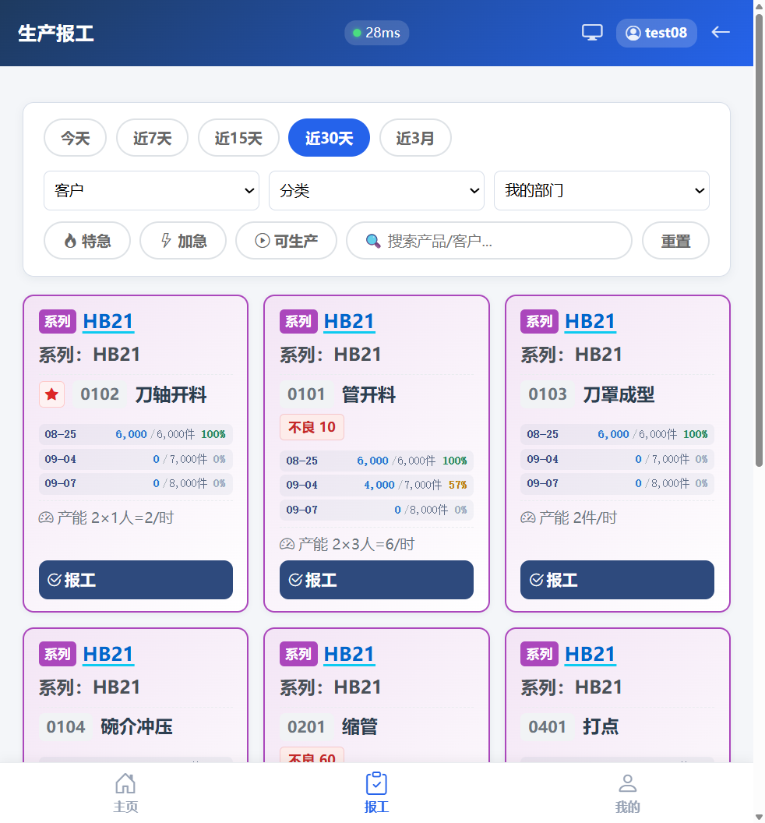Image resolution: width=765 pixels, height=823 pixels.
Task: Open HB21 link on 打点 card
Action: coord(590,654)
